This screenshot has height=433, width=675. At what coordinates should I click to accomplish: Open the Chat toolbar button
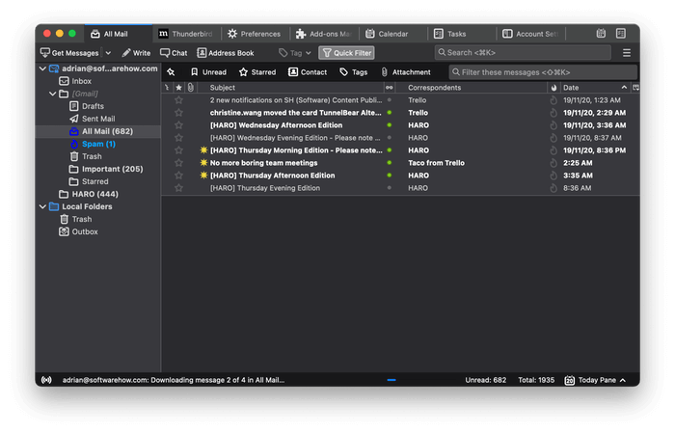pyautogui.click(x=174, y=52)
